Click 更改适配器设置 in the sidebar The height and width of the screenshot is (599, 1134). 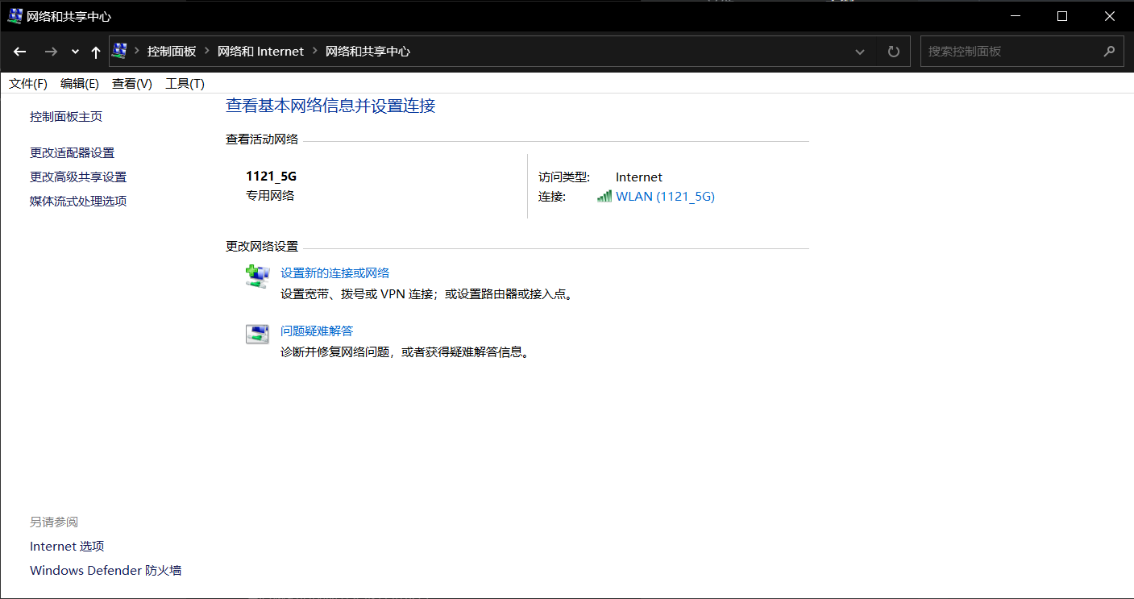point(73,153)
